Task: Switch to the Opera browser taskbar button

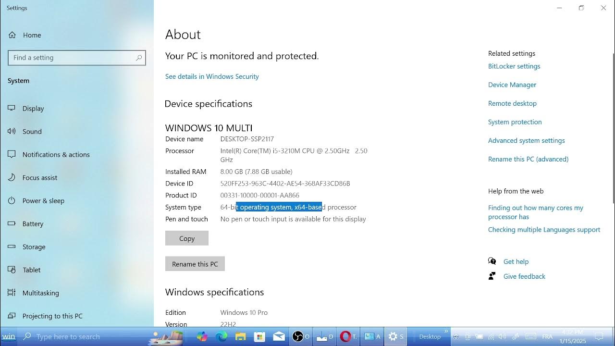Action: click(x=348, y=336)
